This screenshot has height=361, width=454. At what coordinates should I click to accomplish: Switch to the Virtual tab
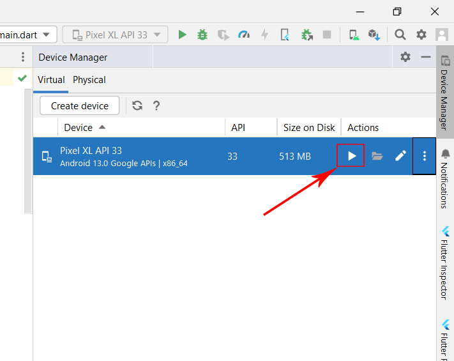pos(51,80)
